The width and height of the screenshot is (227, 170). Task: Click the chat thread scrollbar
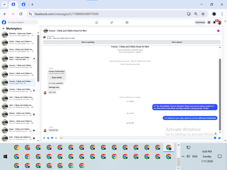220,94
